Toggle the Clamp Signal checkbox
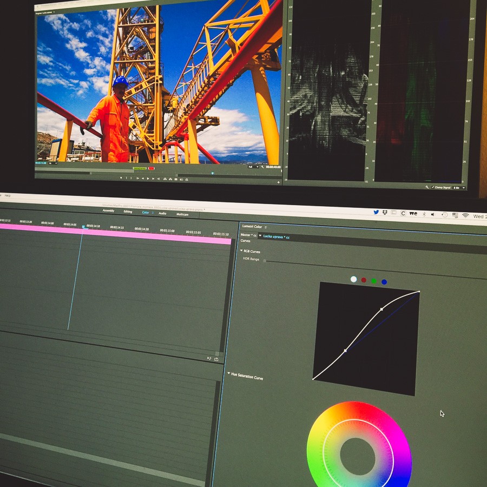 [x=432, y=187]
